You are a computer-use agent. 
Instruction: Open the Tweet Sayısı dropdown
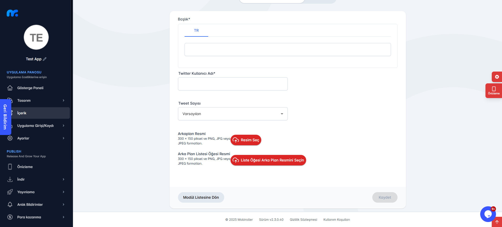pos(233,114)
